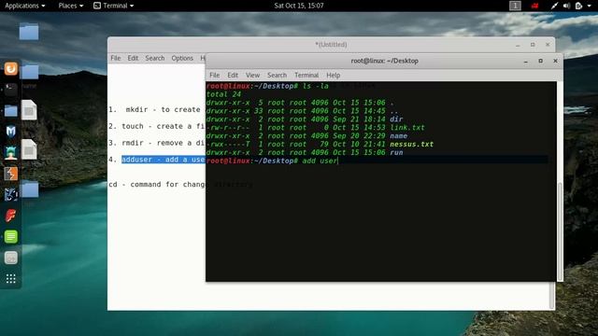The width and height of the screenshot is (598, 336).
Task: Click the 'cd - command for chang' line
Action: tap(157, 185)
